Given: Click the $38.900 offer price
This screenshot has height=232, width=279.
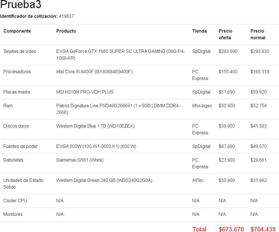Looking at the screenshot, I should point(227,126).
